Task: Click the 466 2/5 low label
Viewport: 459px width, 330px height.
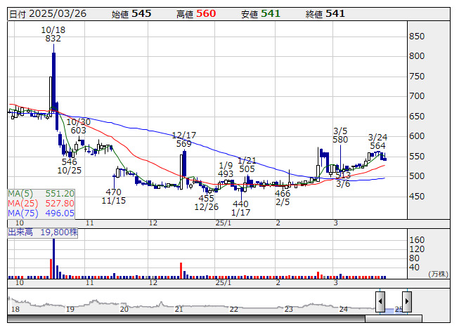Action: pyautogui.click(x=283, y=197)
